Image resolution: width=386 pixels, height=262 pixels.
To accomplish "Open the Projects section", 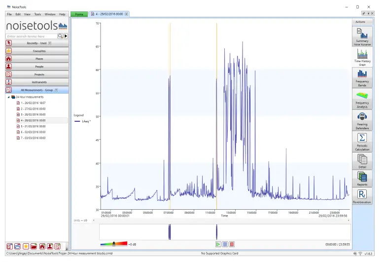I will 39,74.
